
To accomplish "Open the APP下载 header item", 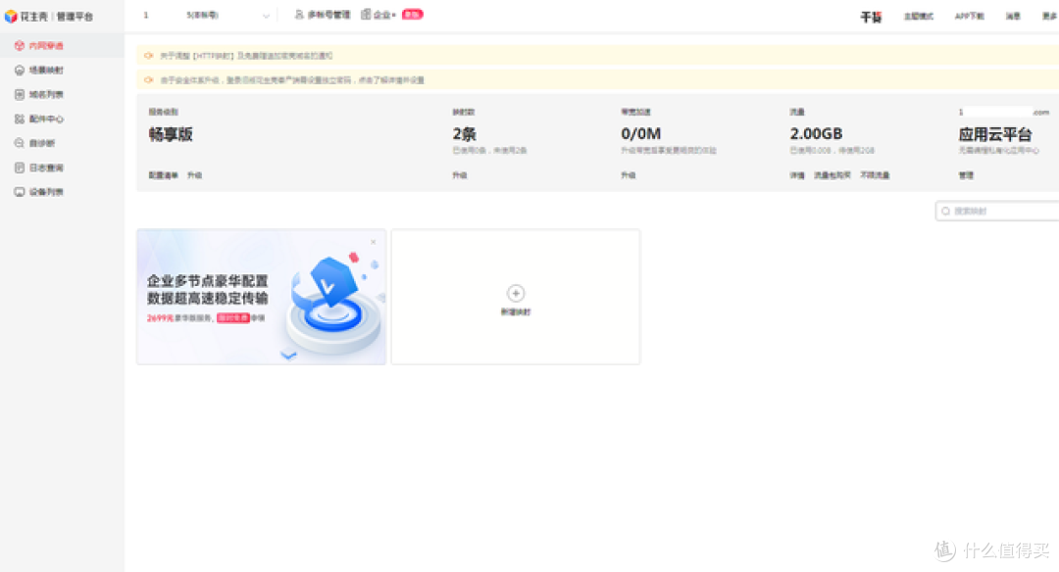I will pyautogui.click(x=969, y=17).
